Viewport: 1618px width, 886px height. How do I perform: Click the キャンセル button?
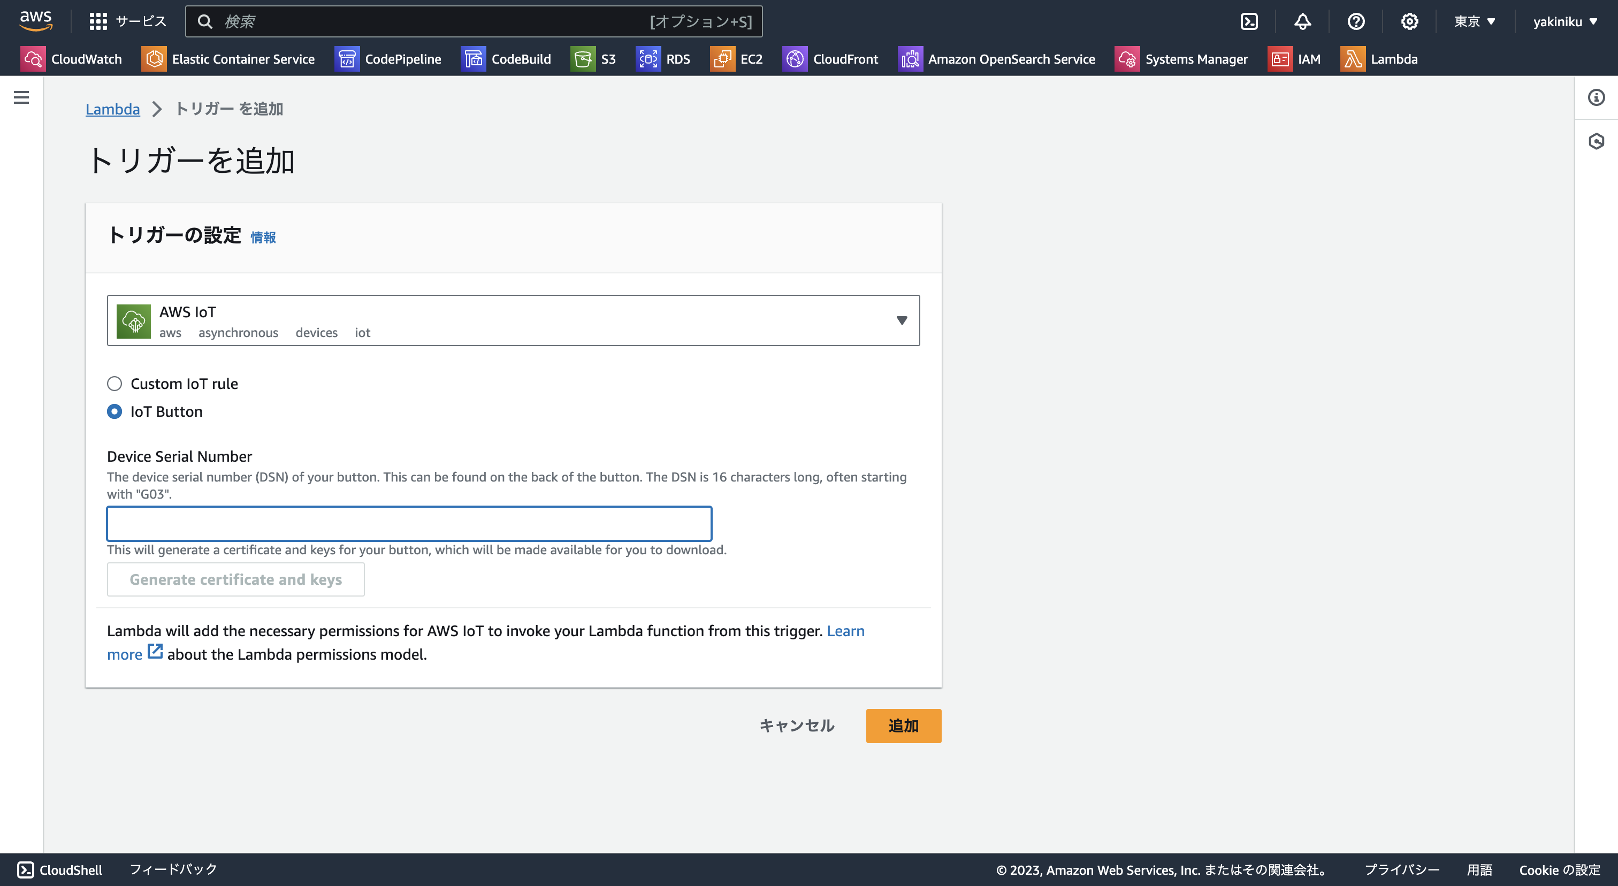(797, 725)
